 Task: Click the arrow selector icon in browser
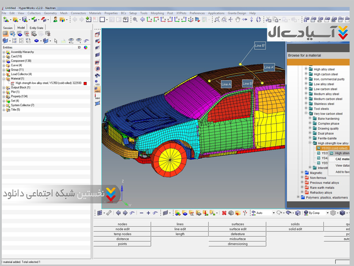pos(56,41)
